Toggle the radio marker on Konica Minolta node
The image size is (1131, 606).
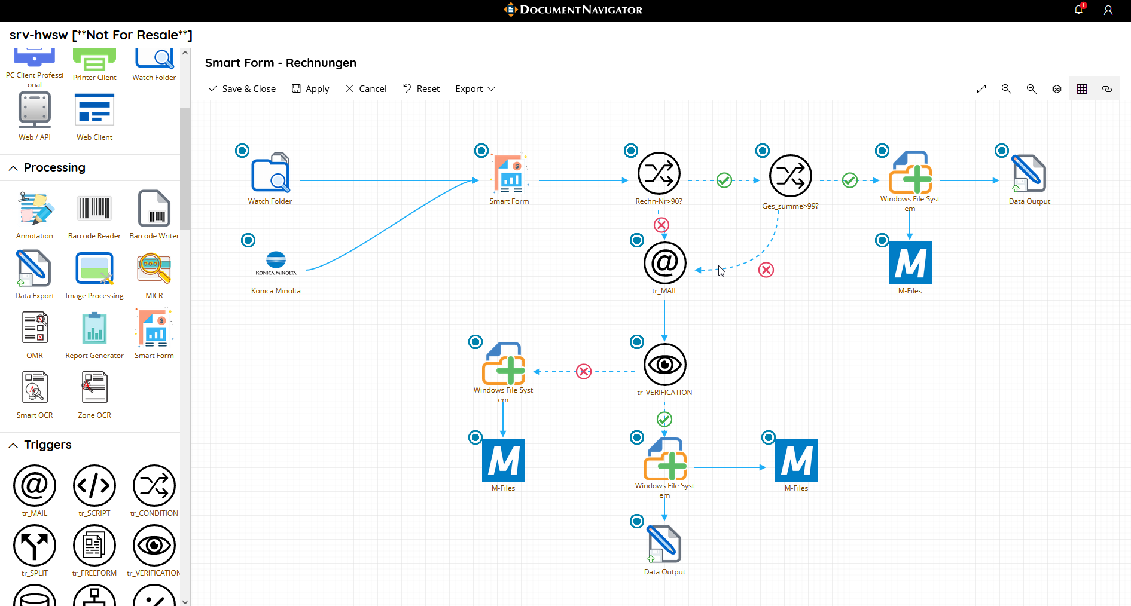tap(248, 240)
